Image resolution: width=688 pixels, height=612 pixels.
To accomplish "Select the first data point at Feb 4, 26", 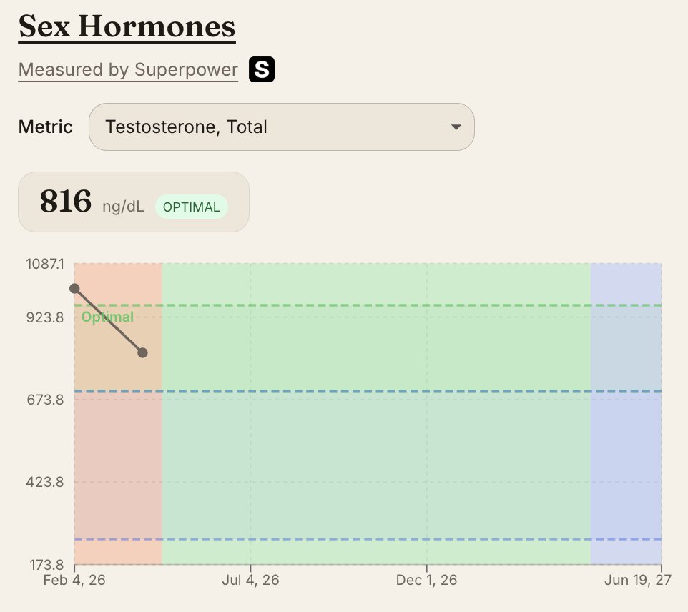I will 74,288.
